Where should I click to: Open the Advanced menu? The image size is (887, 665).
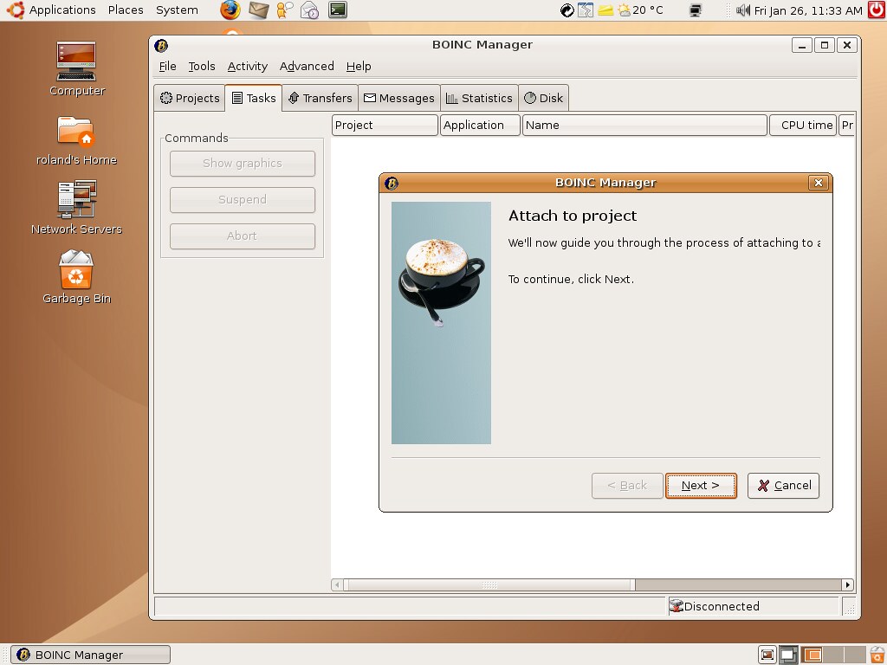pos(307,66)
